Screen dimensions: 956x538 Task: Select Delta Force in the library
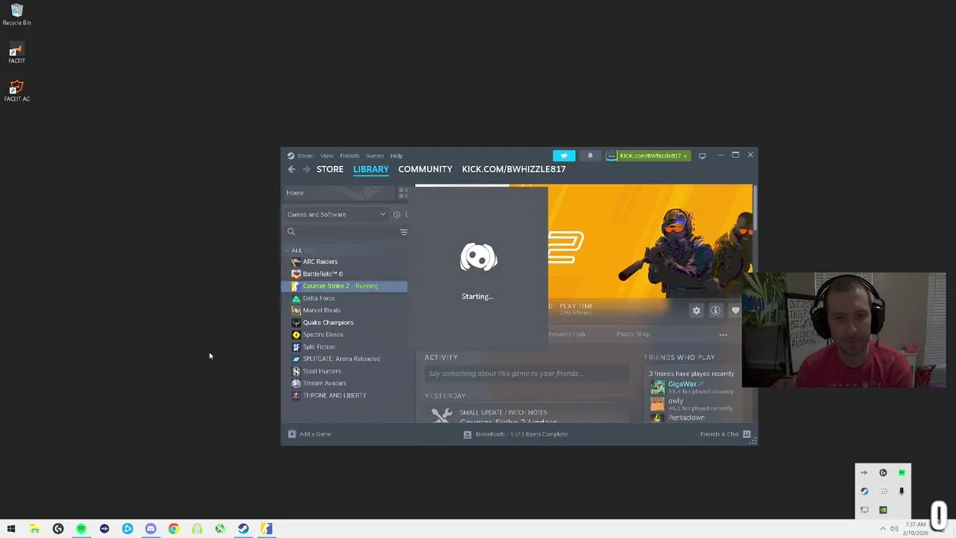pos(344,298)
